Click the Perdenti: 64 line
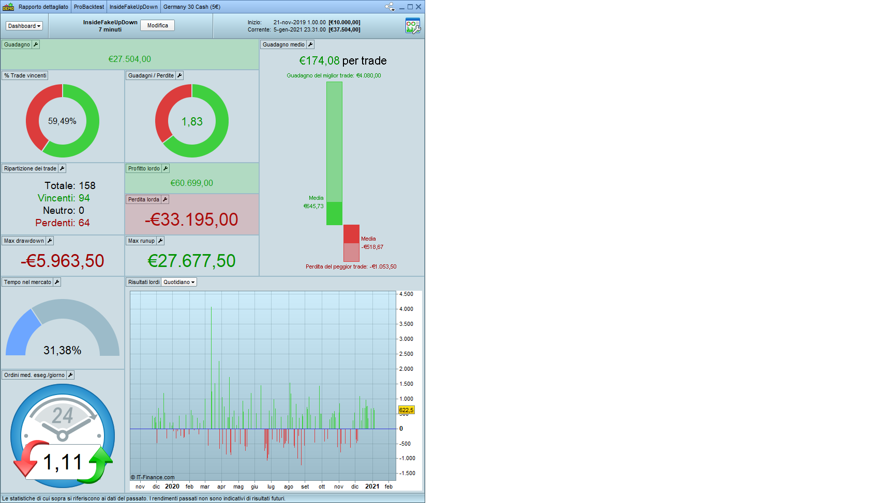The width and height of the screenshot is (869, 503). pyautogui.click(x=63, y=223)
